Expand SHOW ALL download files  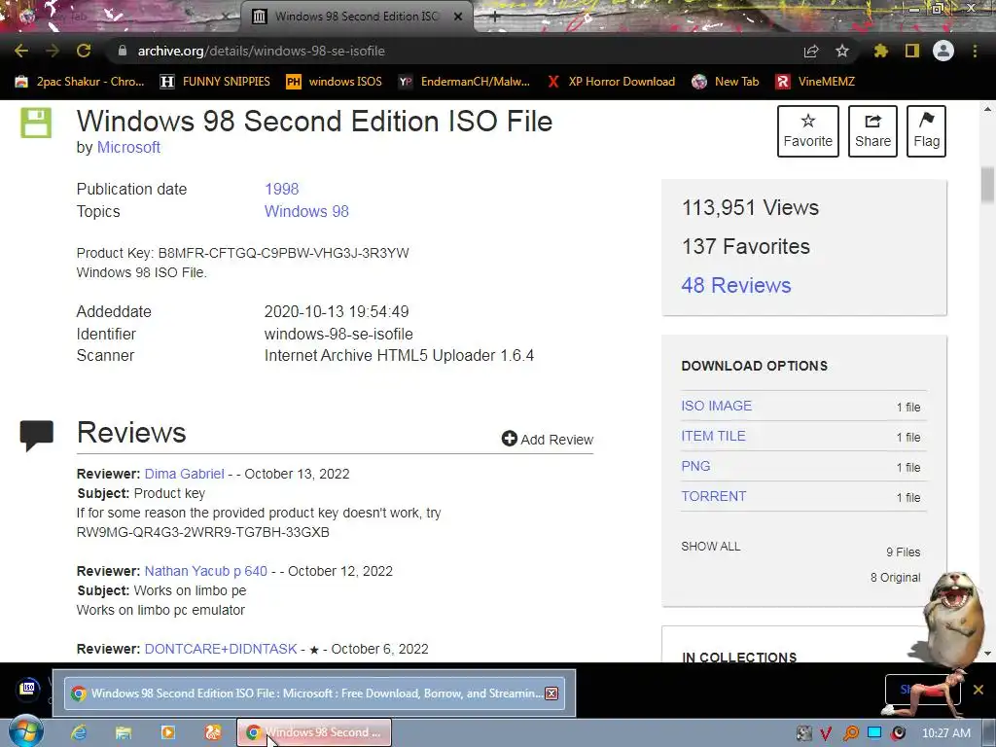(711, 547)
